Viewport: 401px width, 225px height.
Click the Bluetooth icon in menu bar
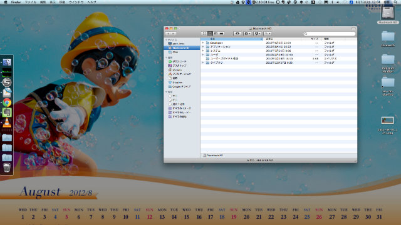tap(332, 2)
